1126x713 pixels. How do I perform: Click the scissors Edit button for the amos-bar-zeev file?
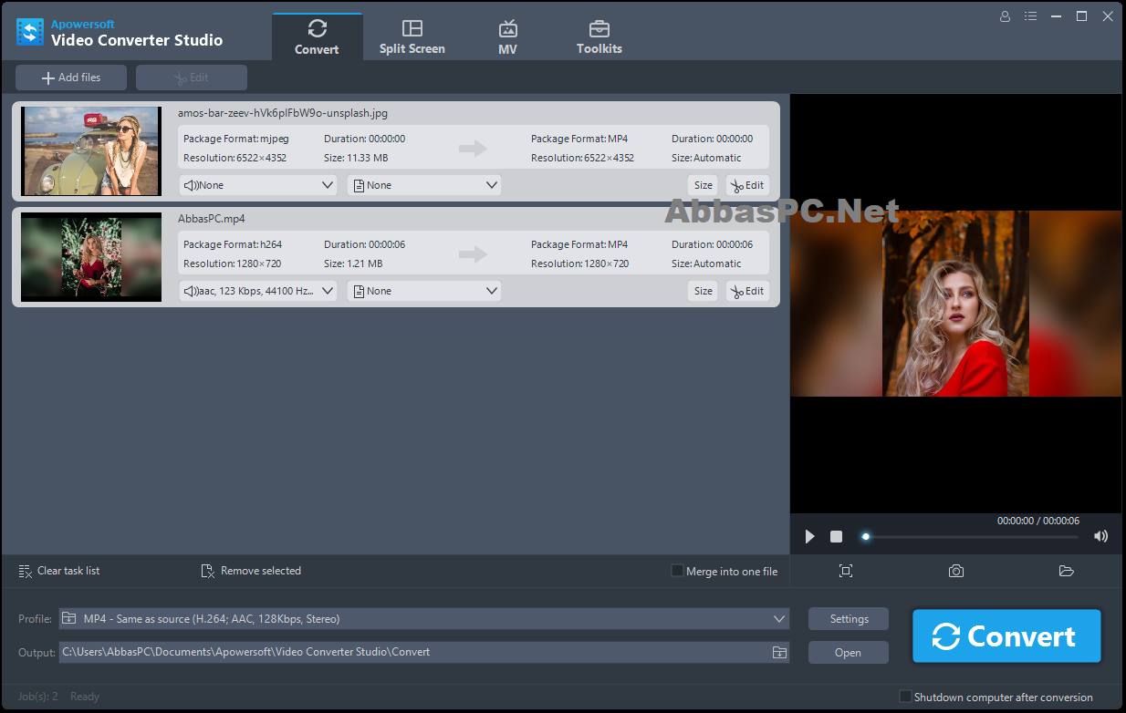[x=747, y=185]
